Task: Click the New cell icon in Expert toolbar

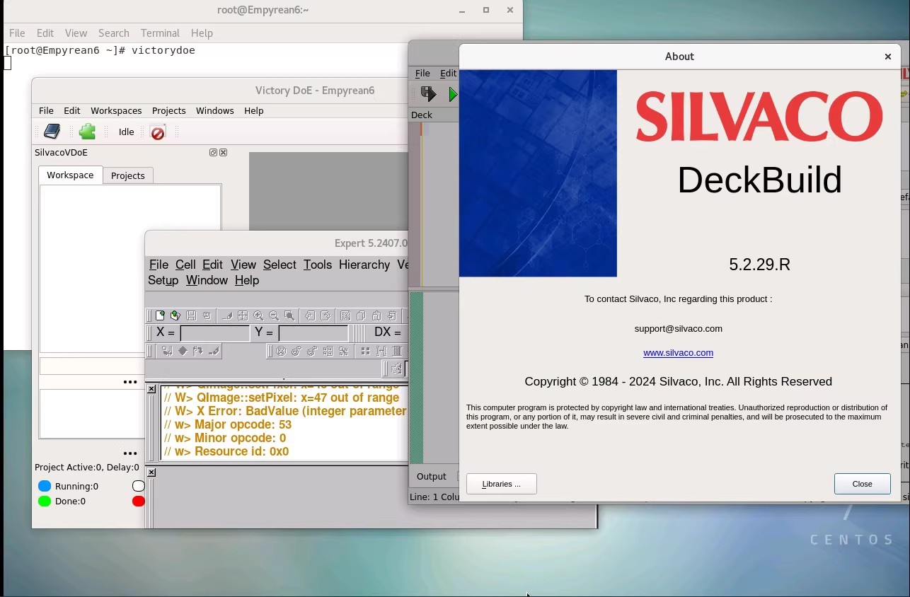Action: pos(160,315)
